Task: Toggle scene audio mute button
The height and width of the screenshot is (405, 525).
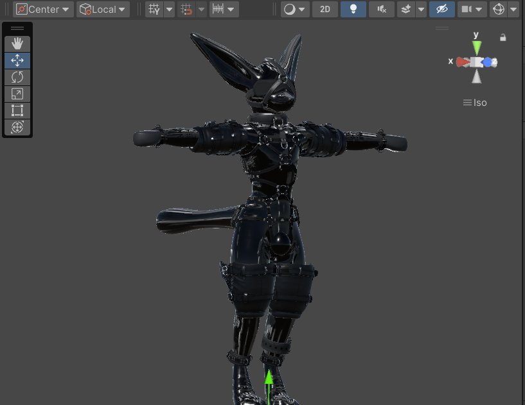Action: (381, 10)
